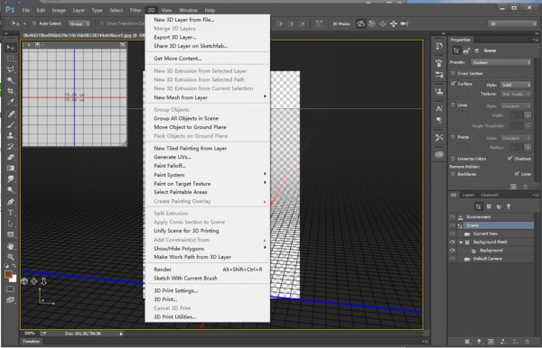
Task: Select the Horizontal Type tool
Action: 10,213
